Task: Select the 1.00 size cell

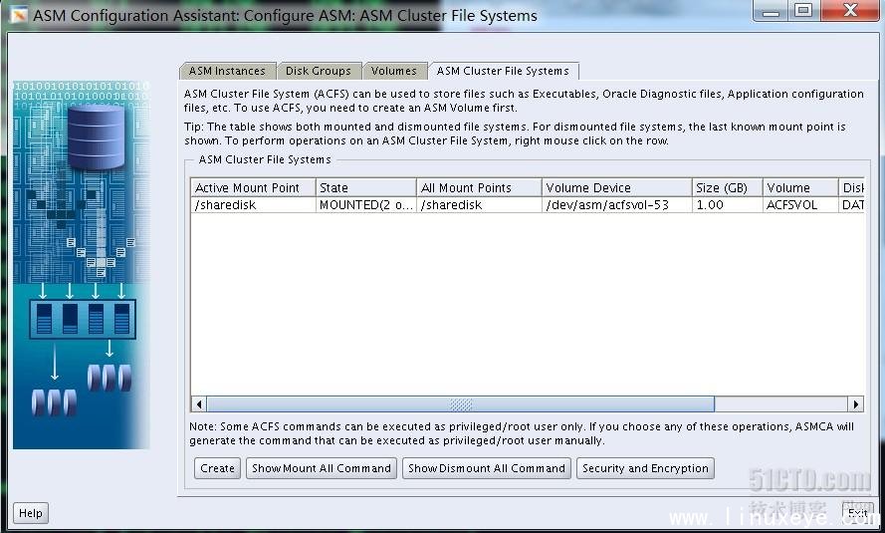Action: click(x=727, y=205)
